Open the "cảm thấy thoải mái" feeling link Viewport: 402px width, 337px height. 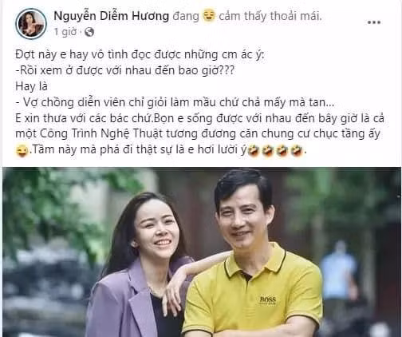270,16
